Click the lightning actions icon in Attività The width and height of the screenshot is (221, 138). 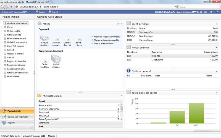118,24
